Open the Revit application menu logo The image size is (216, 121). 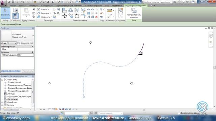click(x=3, y=3)
